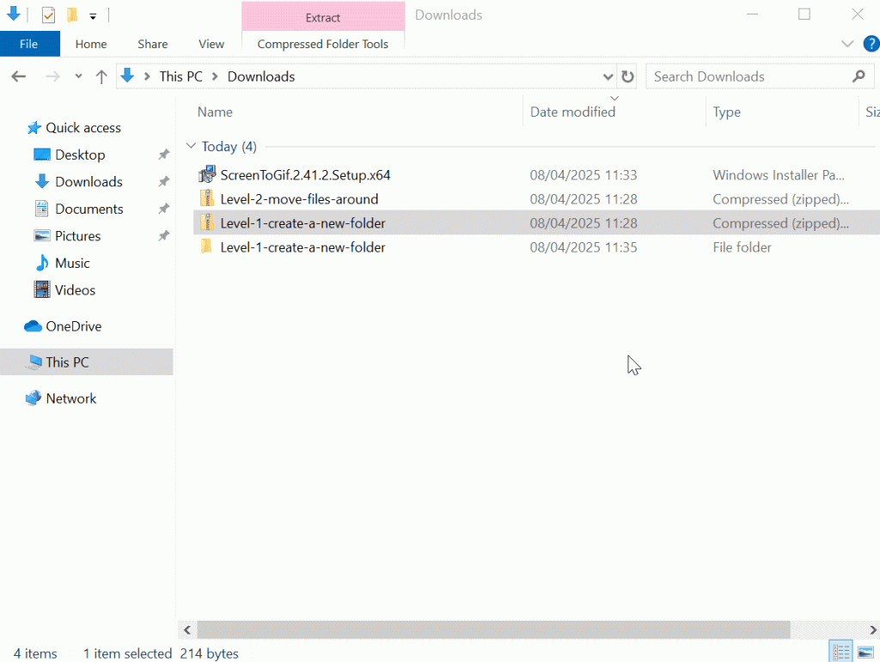Open the Customize Quick Access Toolbar dropdown
The width and height of the screenshot is (880, 662).
pyautogui.click(x=93, y=15)
